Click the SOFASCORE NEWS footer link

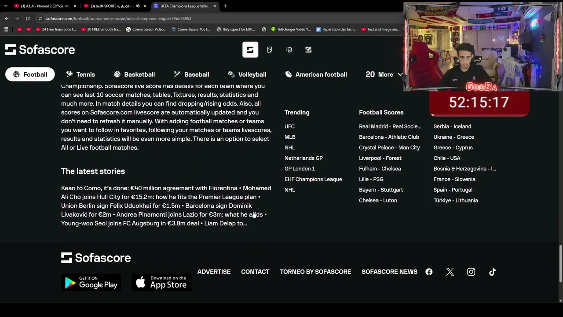pyautogui.click(x=389, y=272)
